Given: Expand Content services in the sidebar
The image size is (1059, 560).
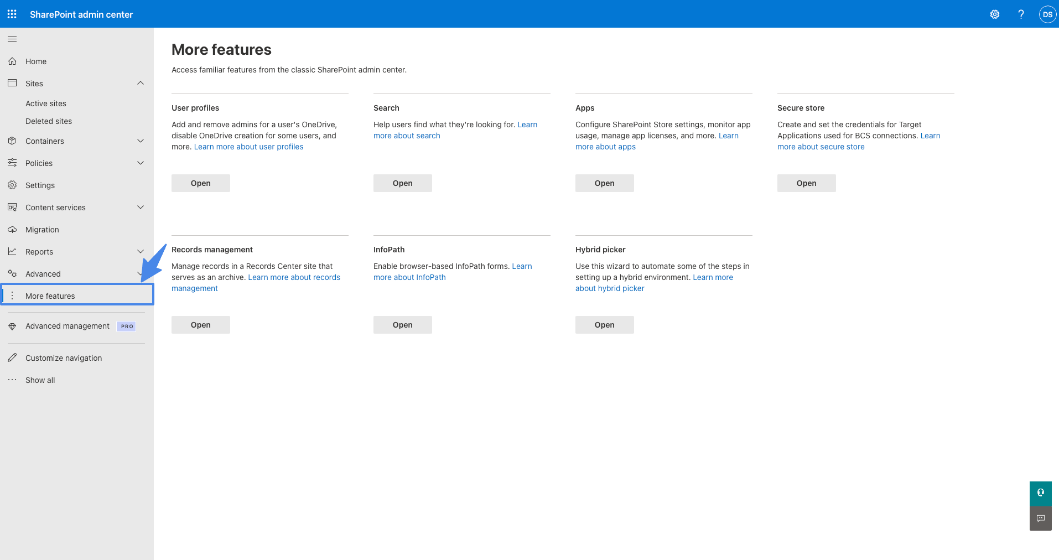Looking at the screenshot, I should [141, 207].
